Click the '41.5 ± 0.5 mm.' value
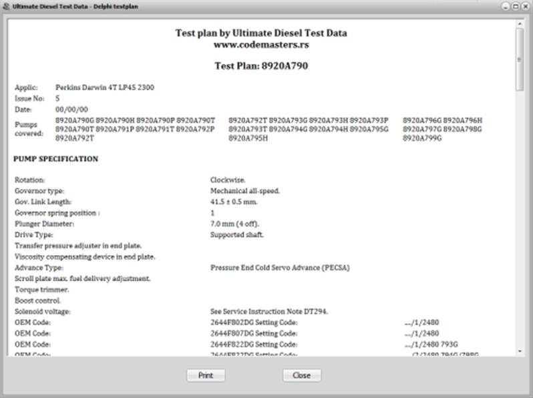Viewport: 533px width, 398px height. (x=234, y=202)
